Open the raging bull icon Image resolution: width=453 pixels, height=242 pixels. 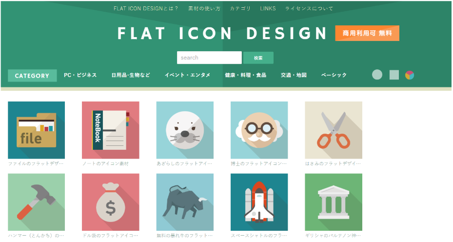coord(185,202)
